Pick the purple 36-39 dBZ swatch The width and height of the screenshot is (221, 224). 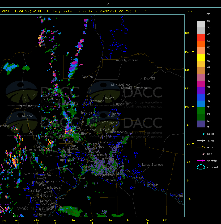201,90
